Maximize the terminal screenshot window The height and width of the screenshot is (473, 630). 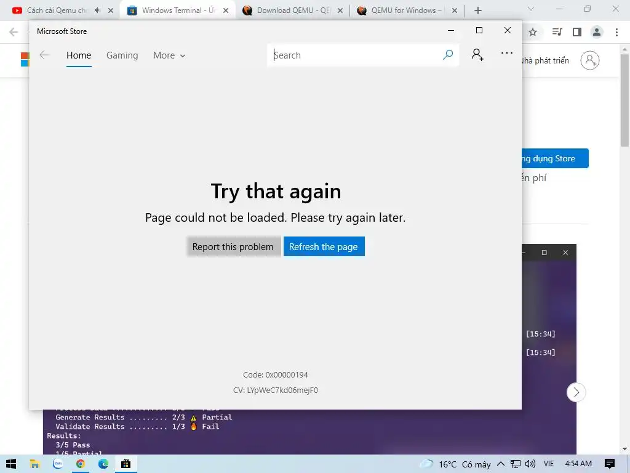tap(544, 253)
